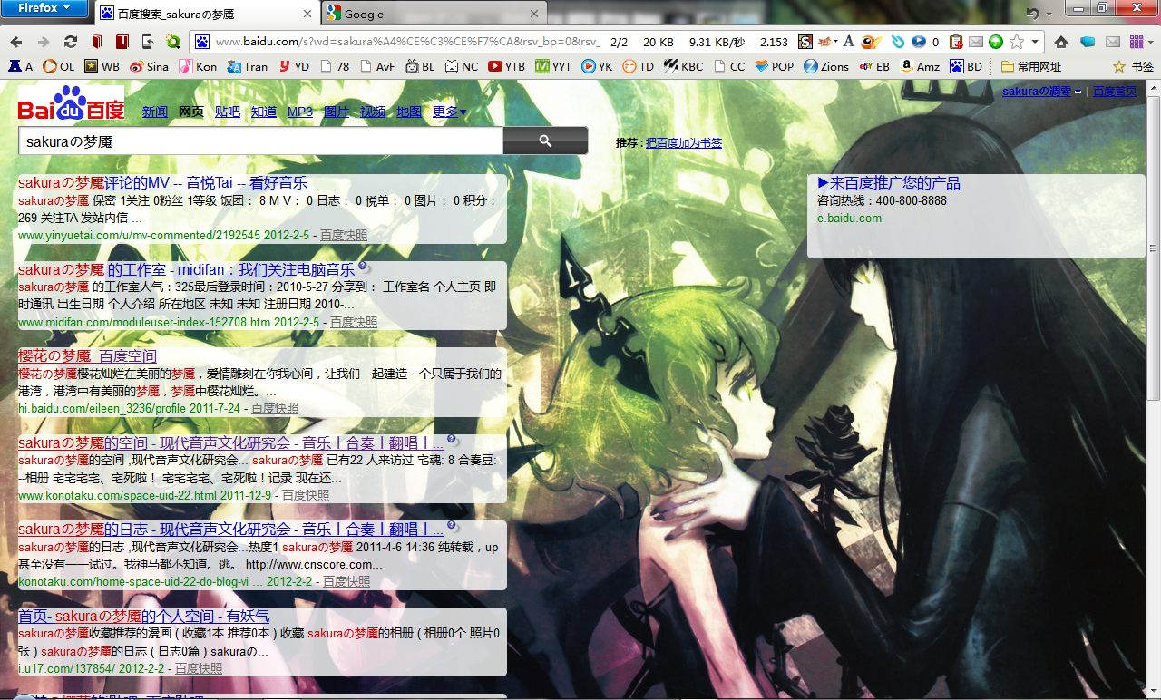Switch to 视频 video search
Screen dimensions: 1161x700
373,112
